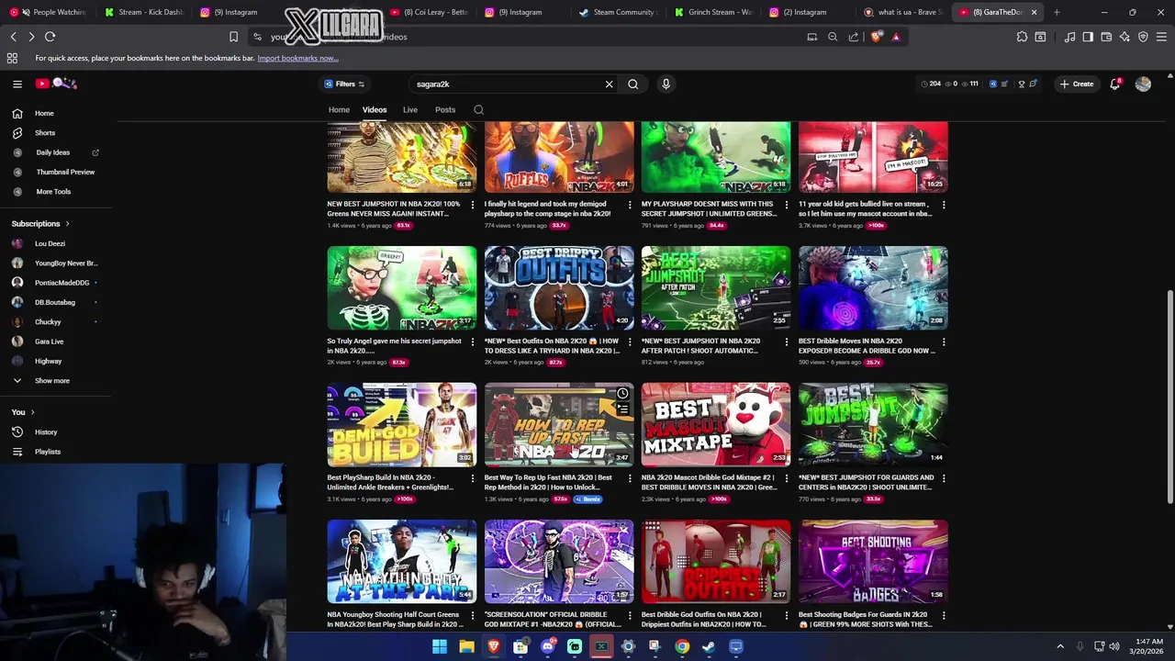Click Watch Later clock on Rep Up Fast thumbnail
1175x661 pixels.
click(622, 394)
